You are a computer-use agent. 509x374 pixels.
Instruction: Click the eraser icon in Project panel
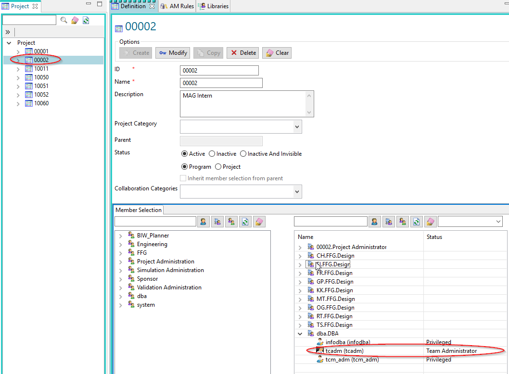click(75, 20)
